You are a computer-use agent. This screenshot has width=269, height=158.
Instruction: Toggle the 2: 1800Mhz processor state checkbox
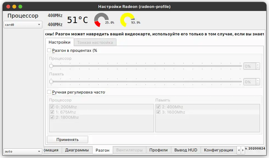pos(52,117)
